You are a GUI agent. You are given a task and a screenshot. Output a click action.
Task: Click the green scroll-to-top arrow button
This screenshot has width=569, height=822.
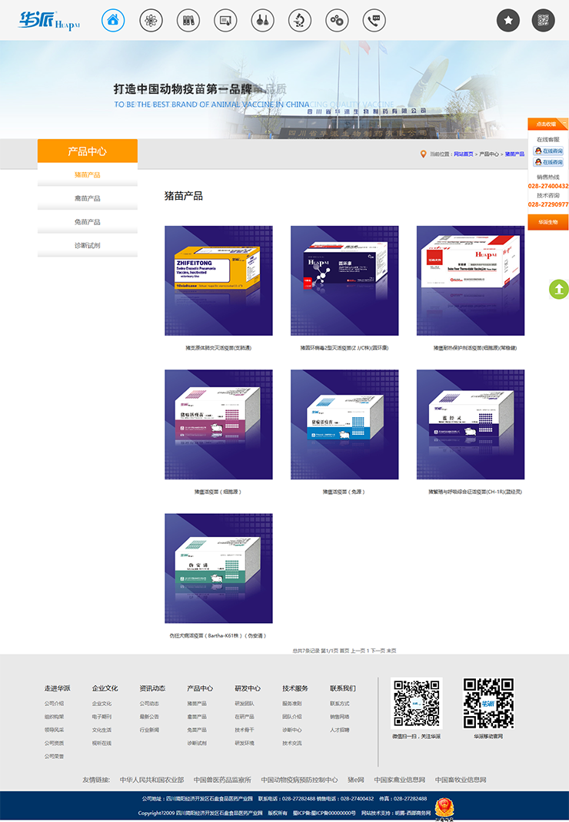pos(559,290)
